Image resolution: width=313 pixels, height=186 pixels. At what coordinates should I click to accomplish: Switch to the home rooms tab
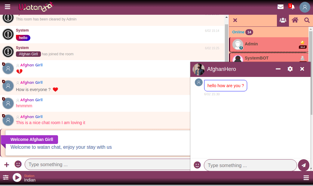pyautogui.click(x=295, y=20)
